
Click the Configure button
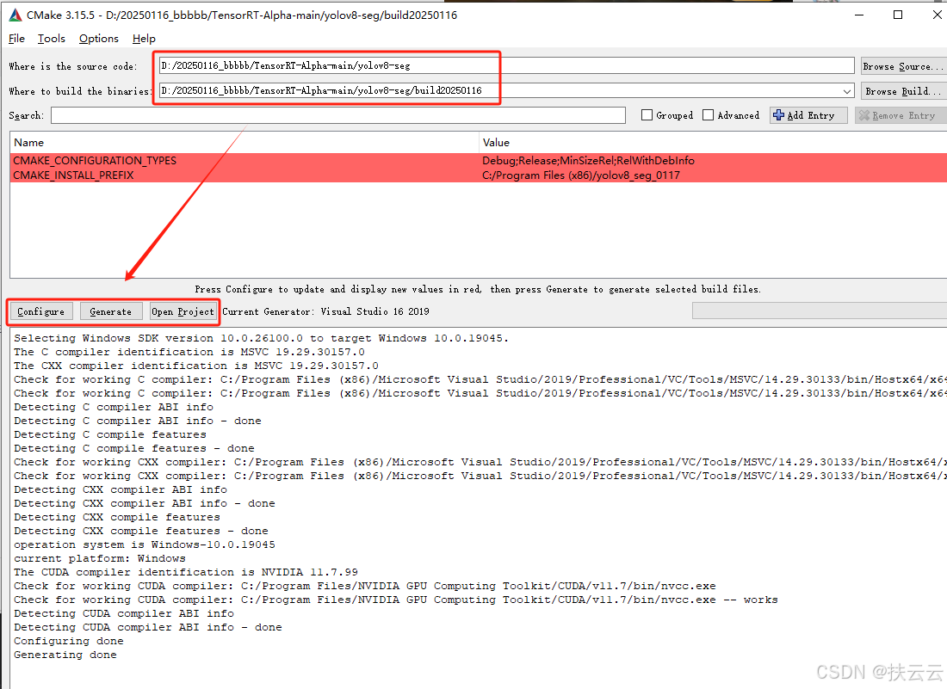(41, 311)
